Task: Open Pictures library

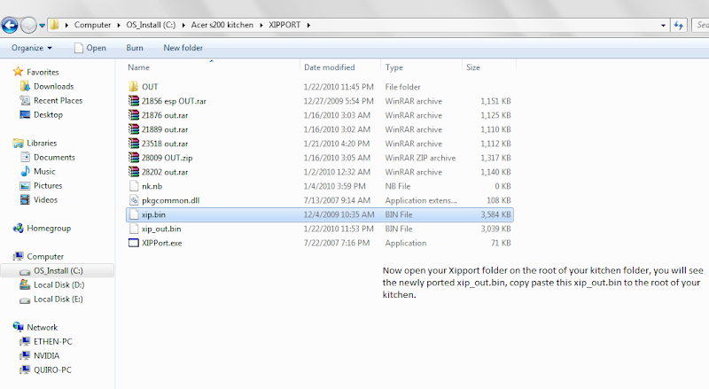Action: coord(48,185)
